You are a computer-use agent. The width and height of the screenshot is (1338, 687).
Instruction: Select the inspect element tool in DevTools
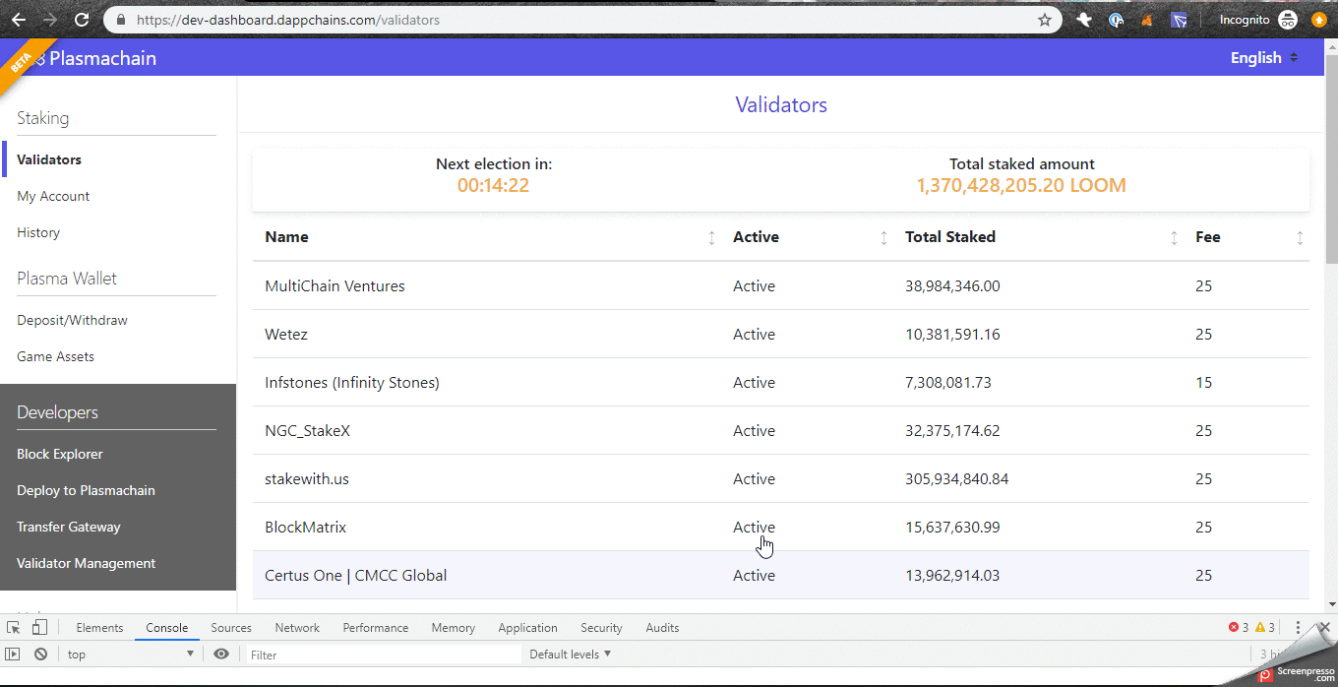tap(14, 627)
